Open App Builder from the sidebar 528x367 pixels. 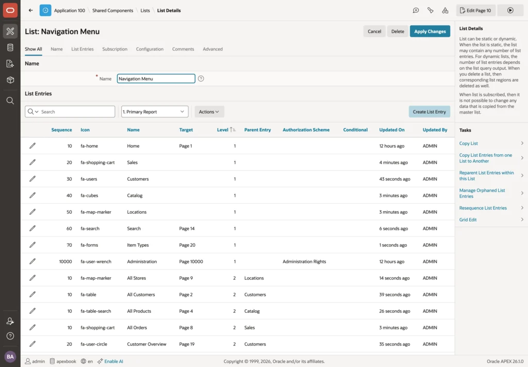click(10, 31)
